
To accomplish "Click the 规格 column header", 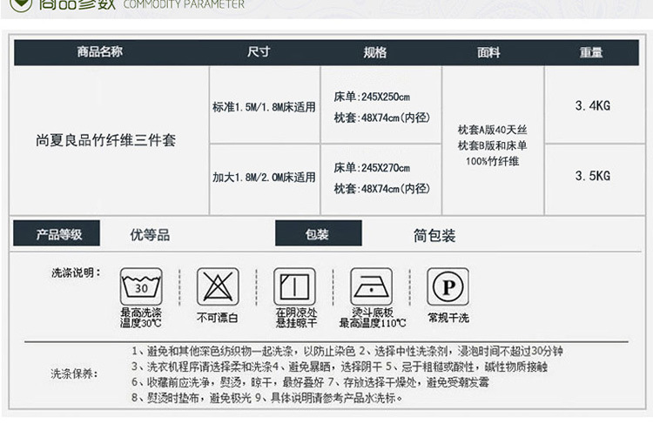I will [374, 52].
